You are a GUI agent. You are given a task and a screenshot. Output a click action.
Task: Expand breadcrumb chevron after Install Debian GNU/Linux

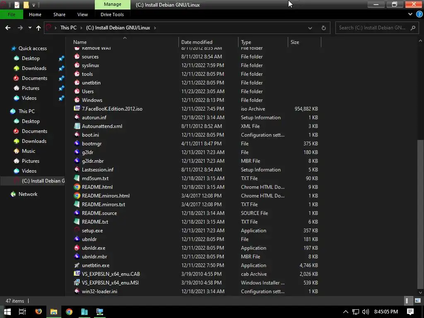[x=155, y=28]
